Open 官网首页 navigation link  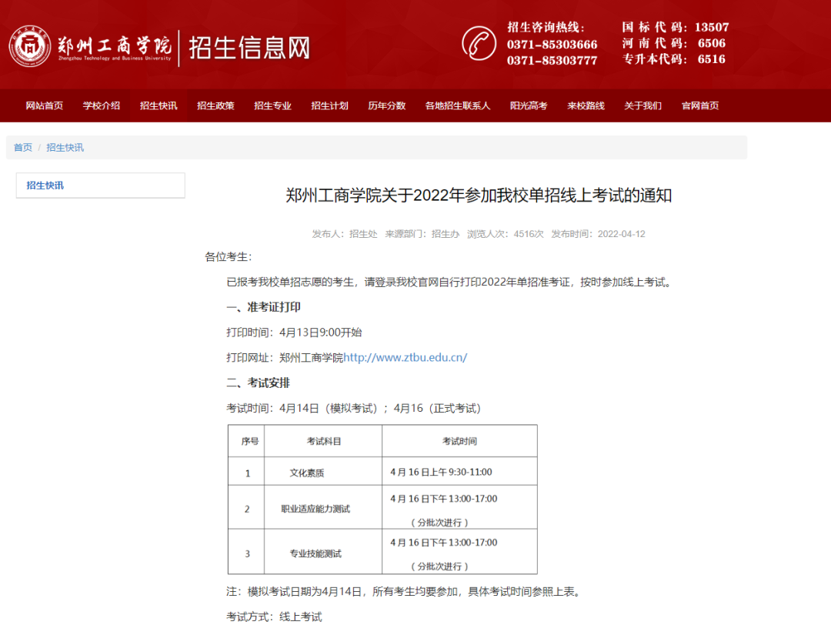click(699, 105)
